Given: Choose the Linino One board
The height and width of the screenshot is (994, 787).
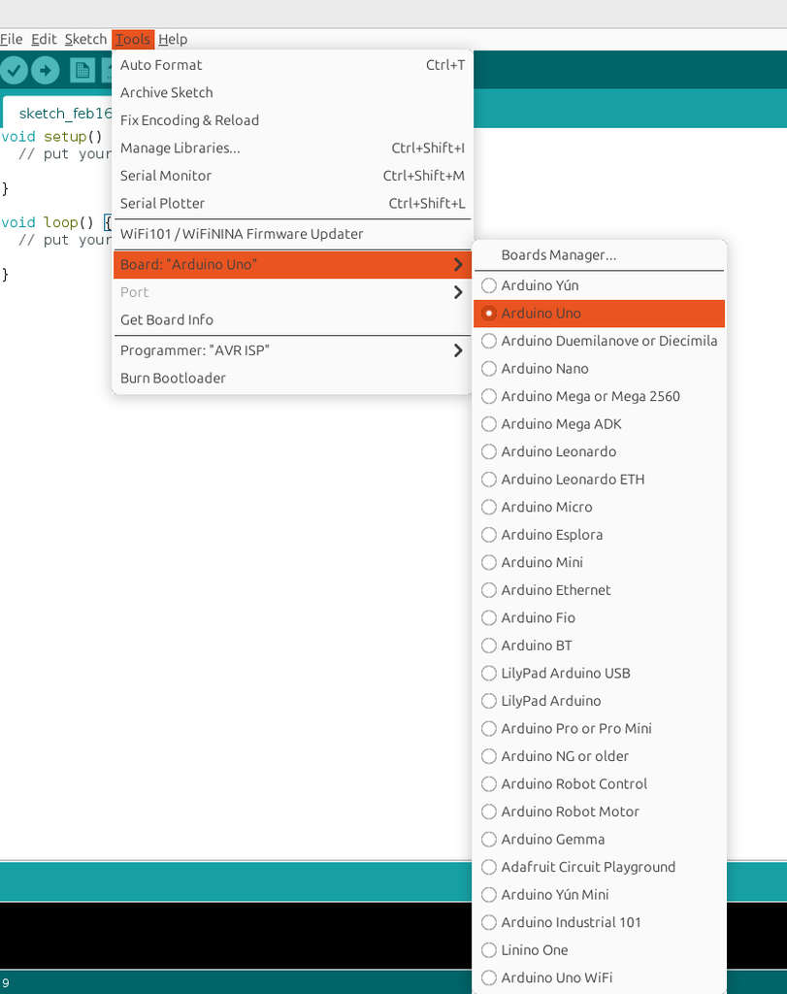Looking at the screenshot, I should point(599,950).
